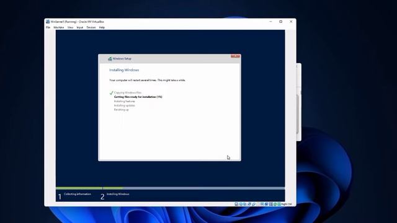Open the Machine menu
This screenshot has width=397, height=223.
tap(59, 27)
